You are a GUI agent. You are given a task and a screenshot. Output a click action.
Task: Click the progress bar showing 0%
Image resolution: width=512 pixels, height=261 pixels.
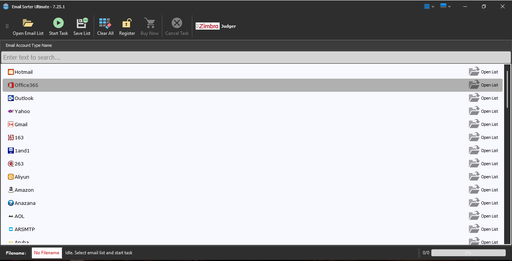(x=468, y=253)
